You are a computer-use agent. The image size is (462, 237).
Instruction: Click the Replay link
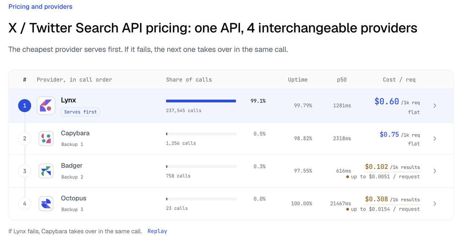click(157, 231)
